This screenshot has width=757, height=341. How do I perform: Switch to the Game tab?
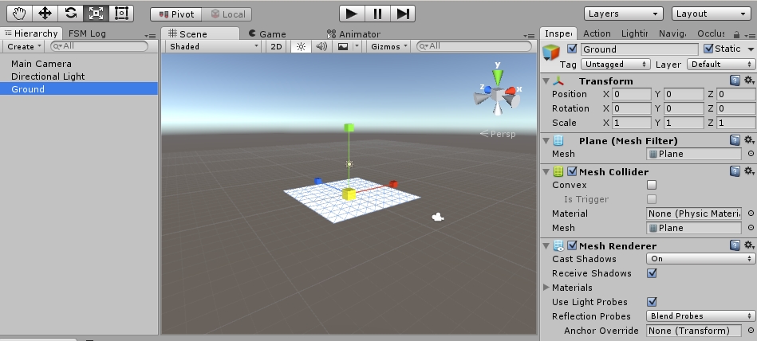(x=267, y=33)
